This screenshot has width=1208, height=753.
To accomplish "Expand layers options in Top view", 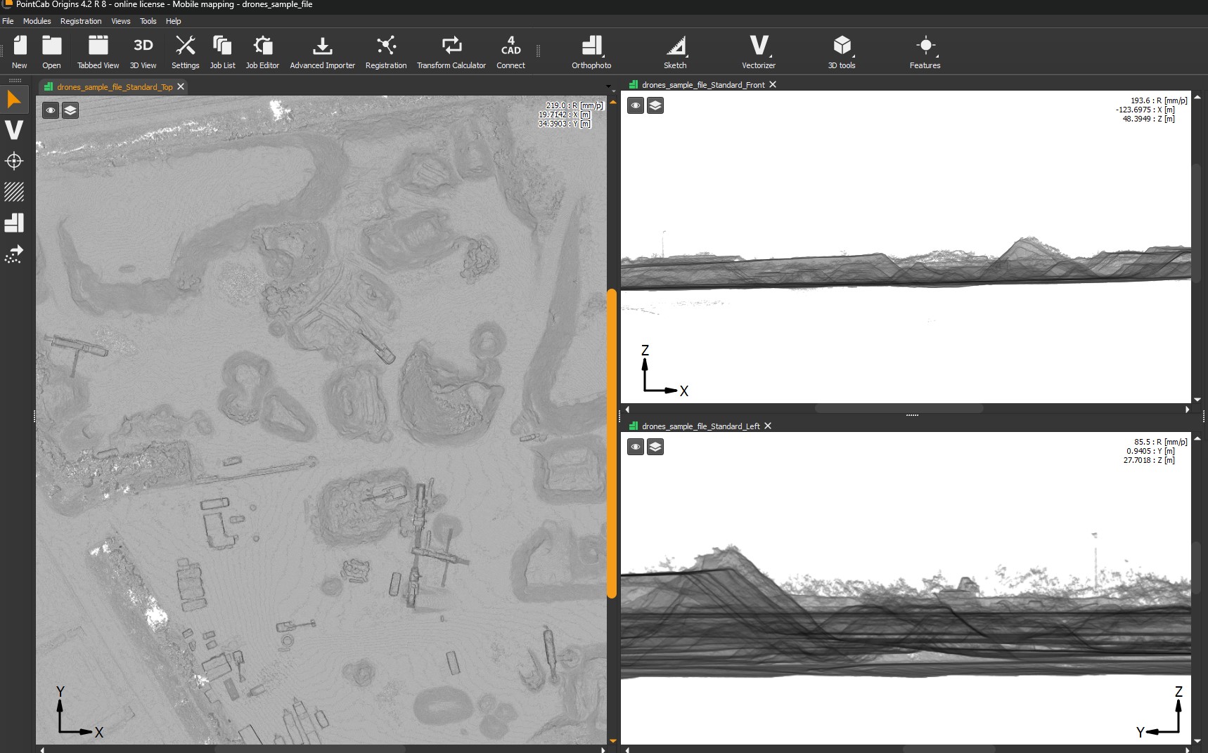I will pyautogui.click(x=70, y=110).
